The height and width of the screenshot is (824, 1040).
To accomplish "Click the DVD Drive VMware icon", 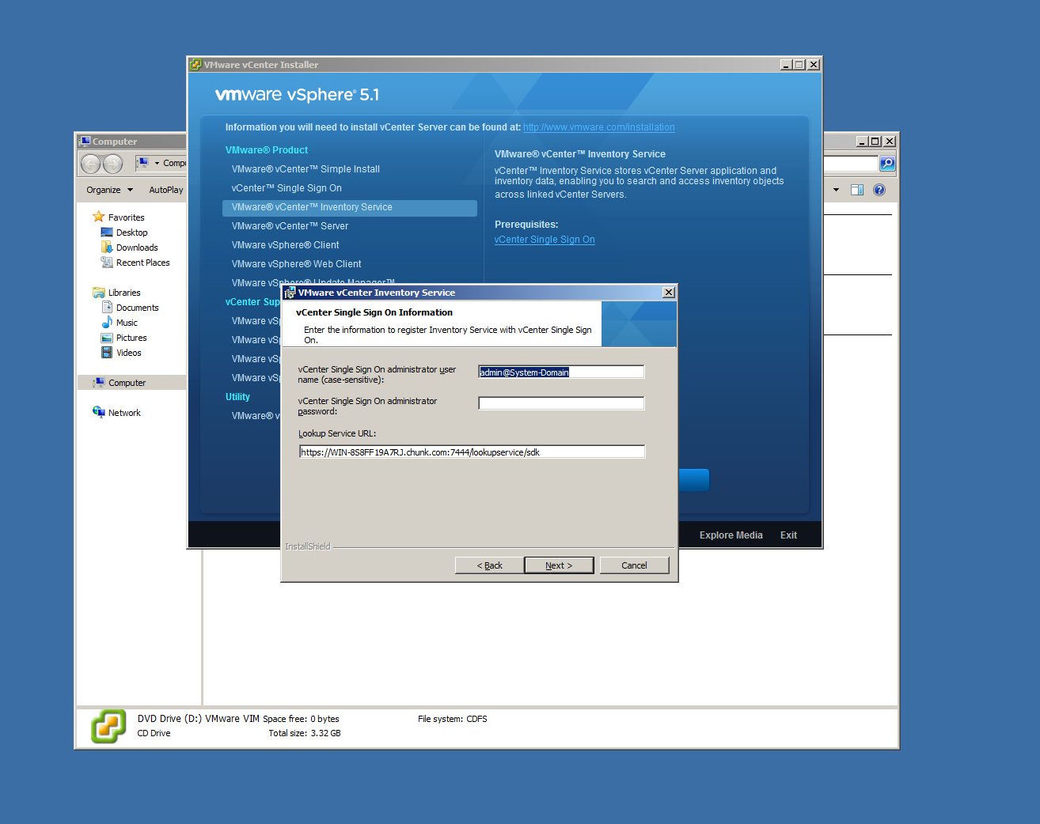I will (x=108, y=726).
